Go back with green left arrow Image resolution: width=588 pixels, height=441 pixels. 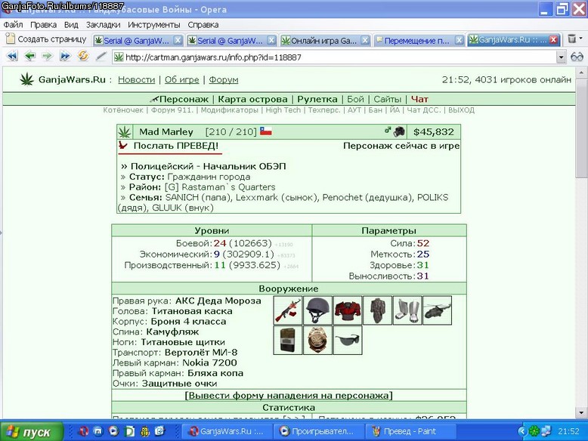pyautogui.click(x=29, y=57)
